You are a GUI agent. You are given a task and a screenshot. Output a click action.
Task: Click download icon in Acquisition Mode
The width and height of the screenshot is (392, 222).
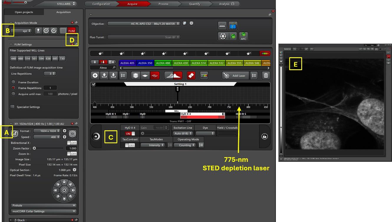38,31
